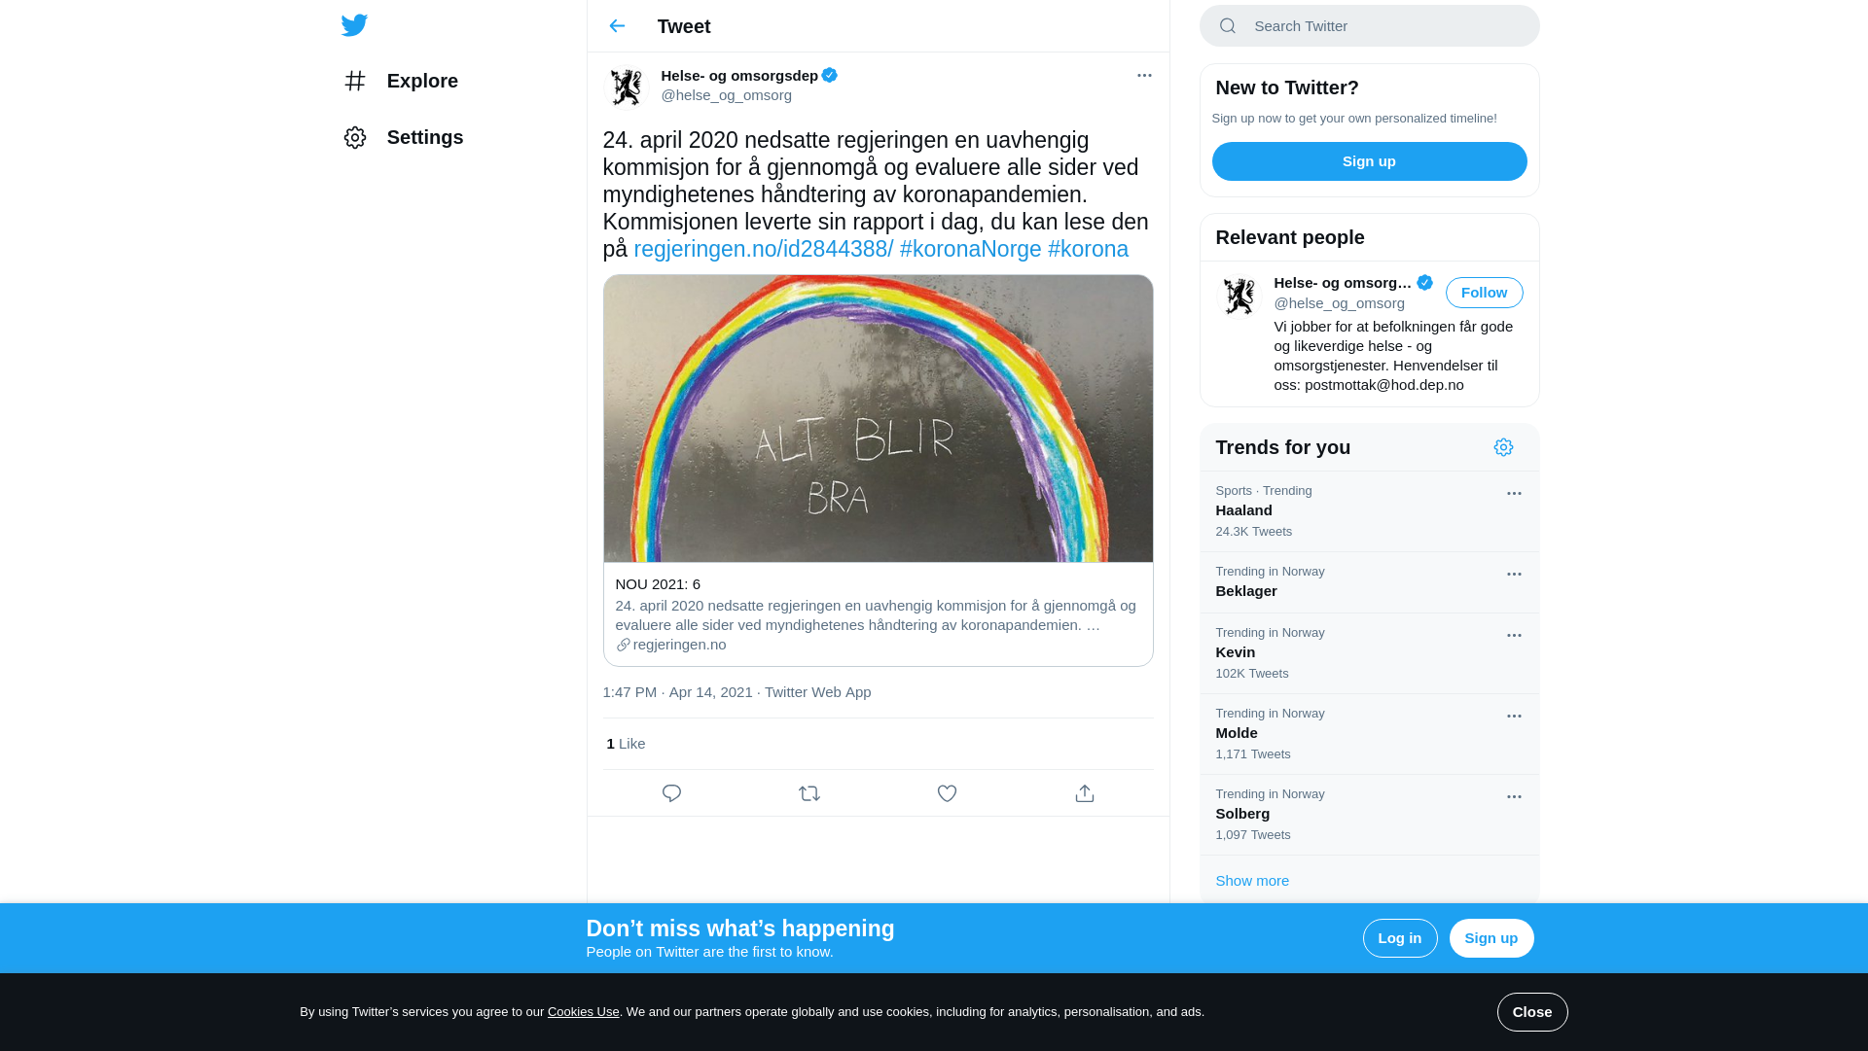Follow Helse- og omsorgsdep
The width and height of the screenshot is (1868, 1051).
(x=1484, y=293)
